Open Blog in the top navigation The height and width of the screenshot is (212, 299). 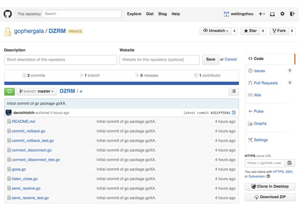coord(163,14)
